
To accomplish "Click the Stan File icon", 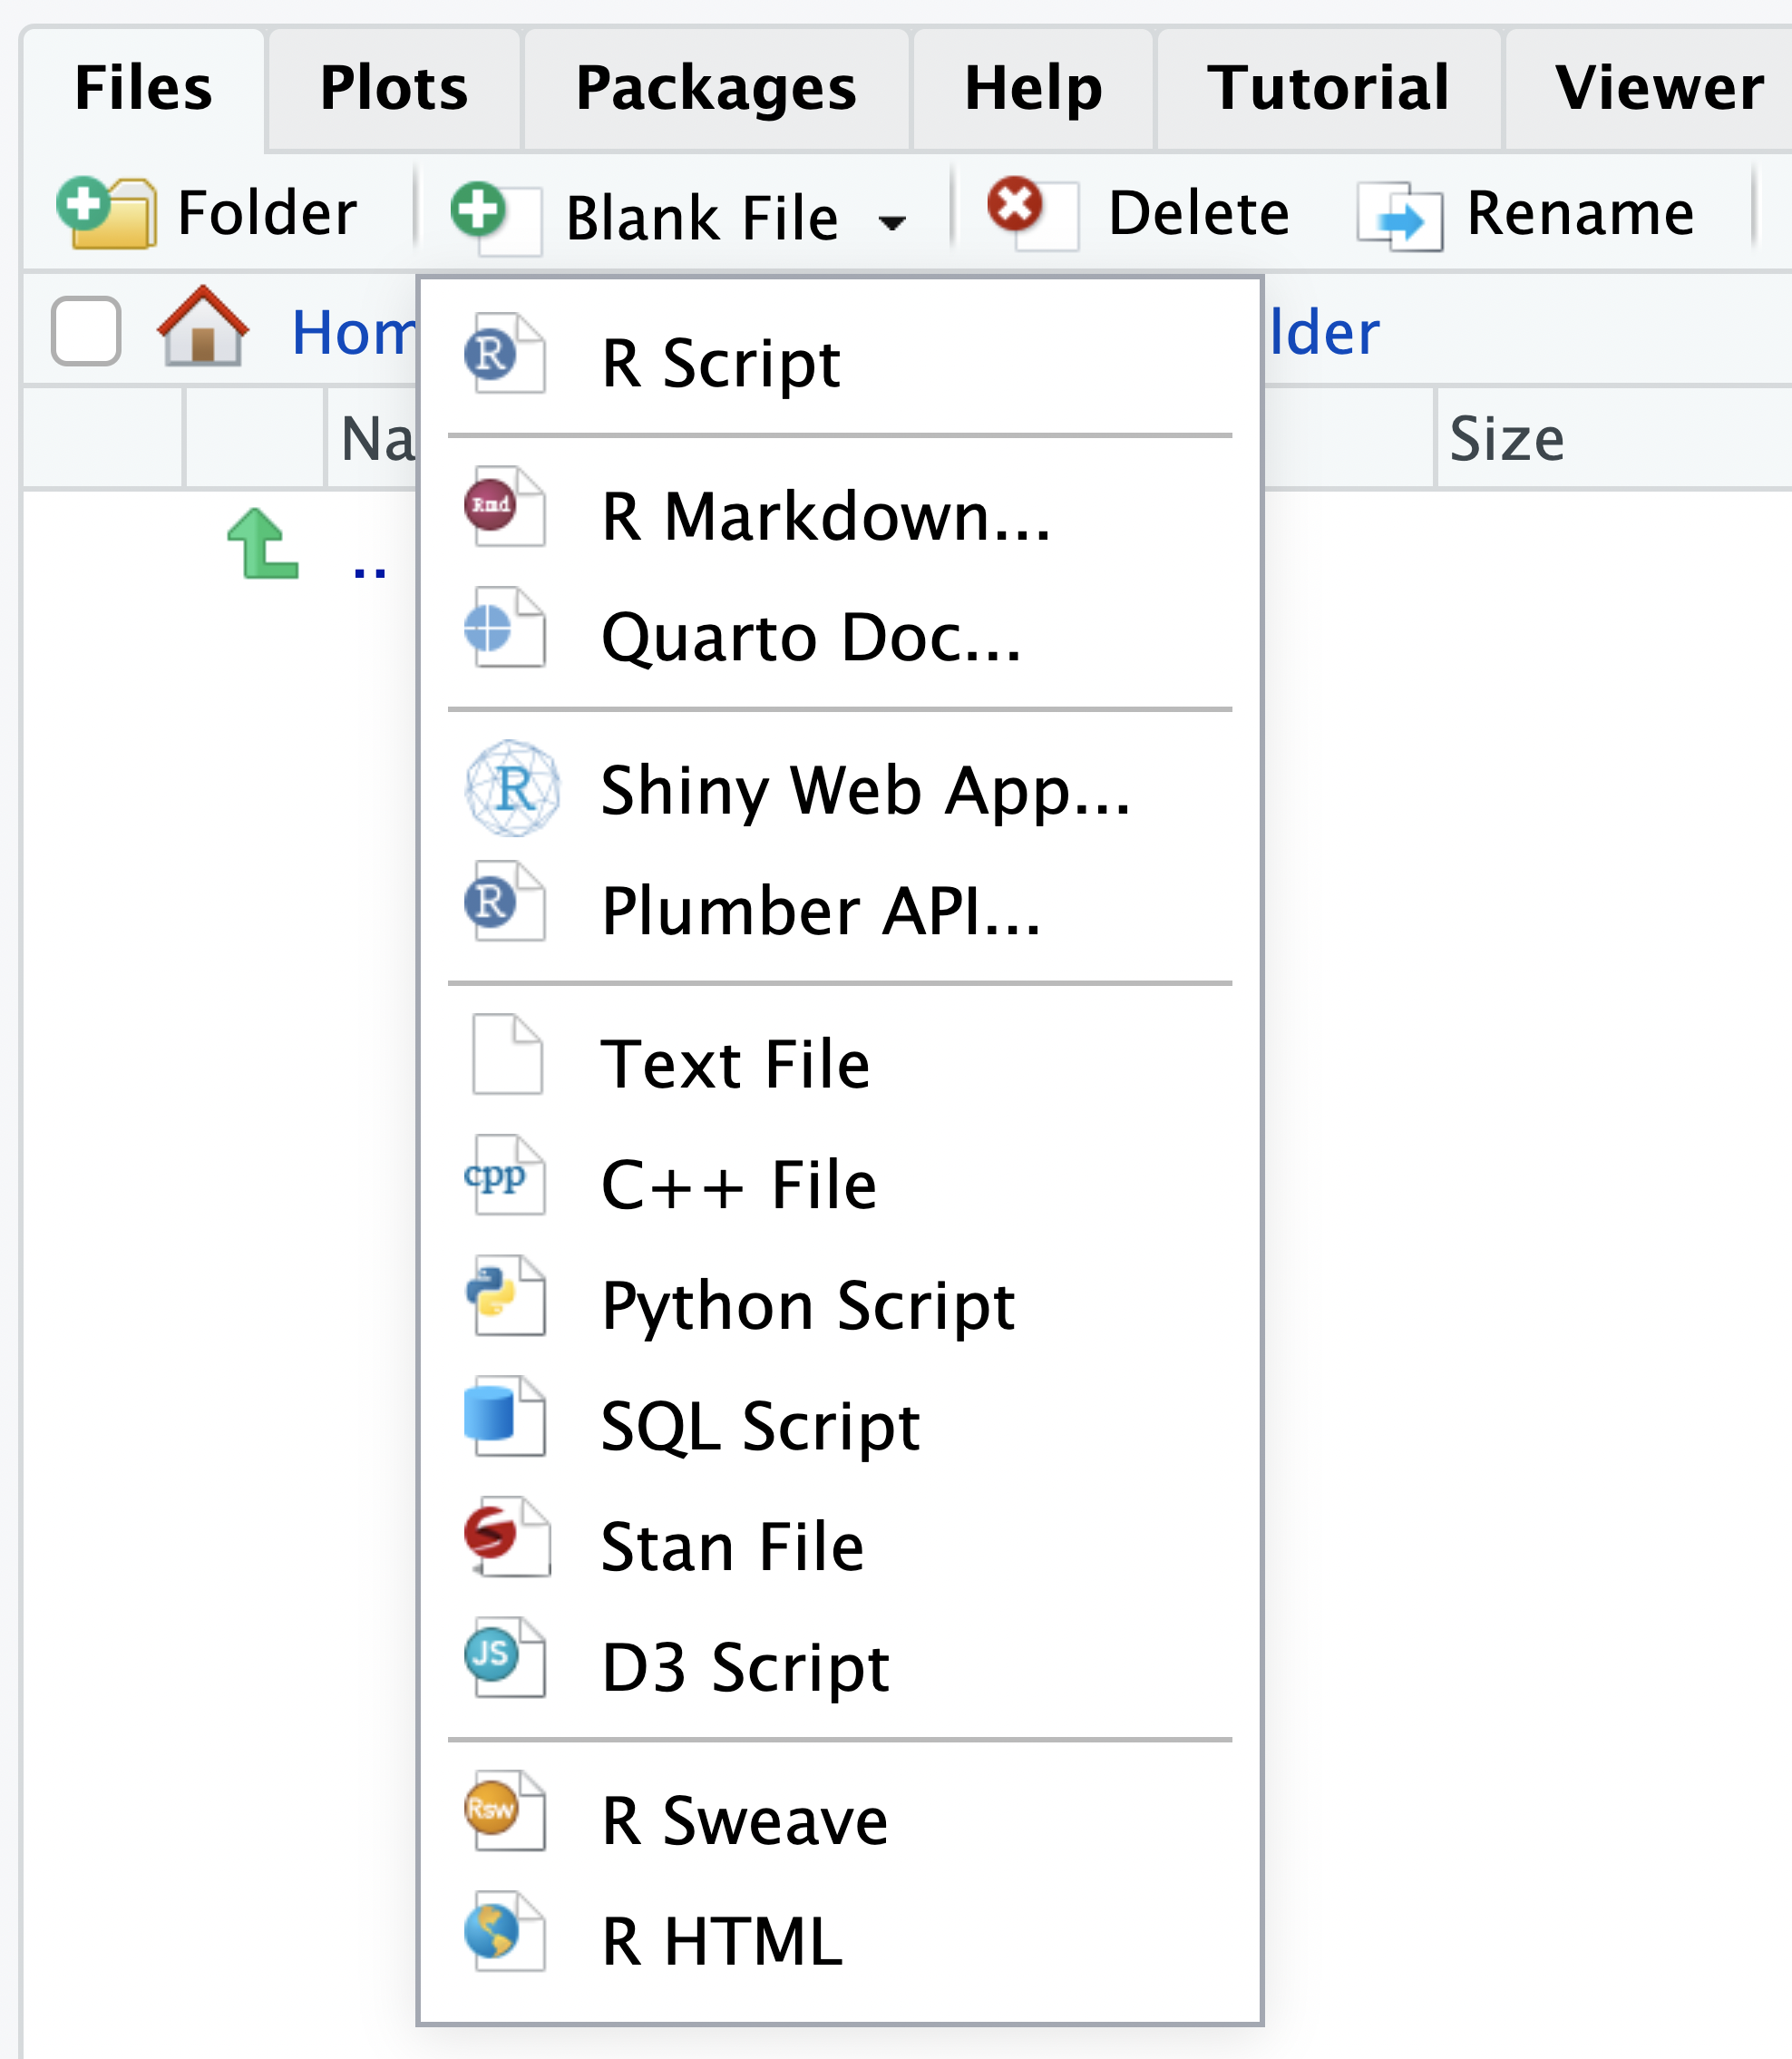I will 505,1538.
